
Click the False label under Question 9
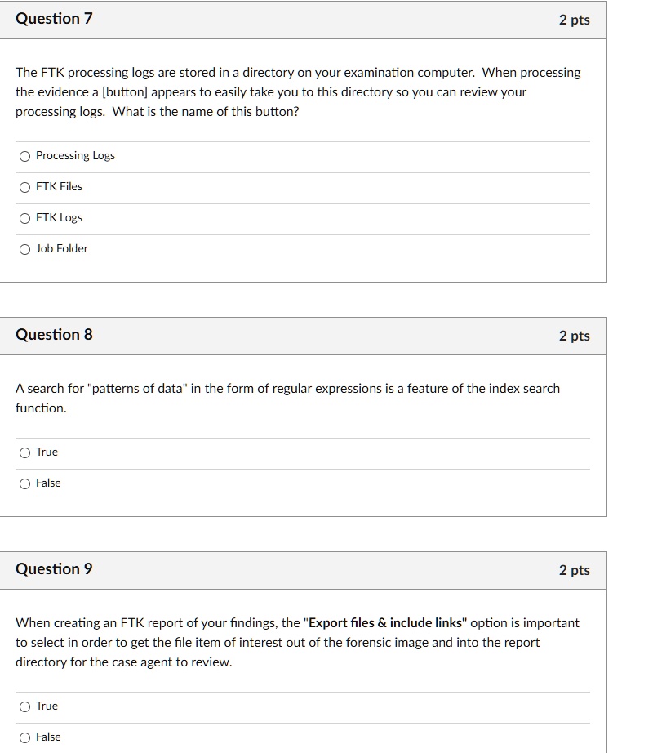tap(47, 737)
